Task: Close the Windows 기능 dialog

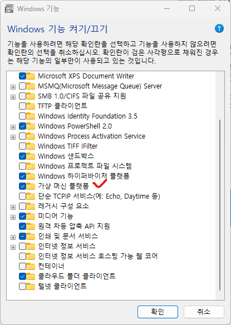Action: click(218, 8)
